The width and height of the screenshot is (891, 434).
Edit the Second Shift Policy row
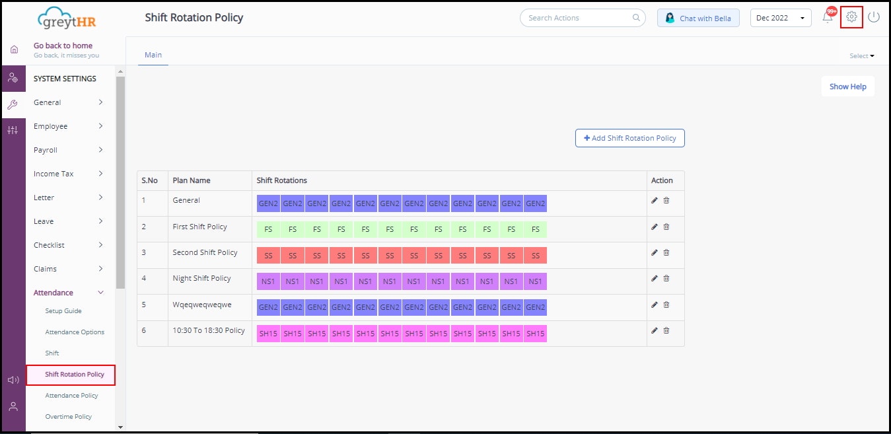(x=655, y=252)
